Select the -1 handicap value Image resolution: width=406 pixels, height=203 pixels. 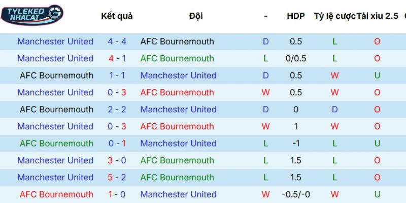click(296, 144)
